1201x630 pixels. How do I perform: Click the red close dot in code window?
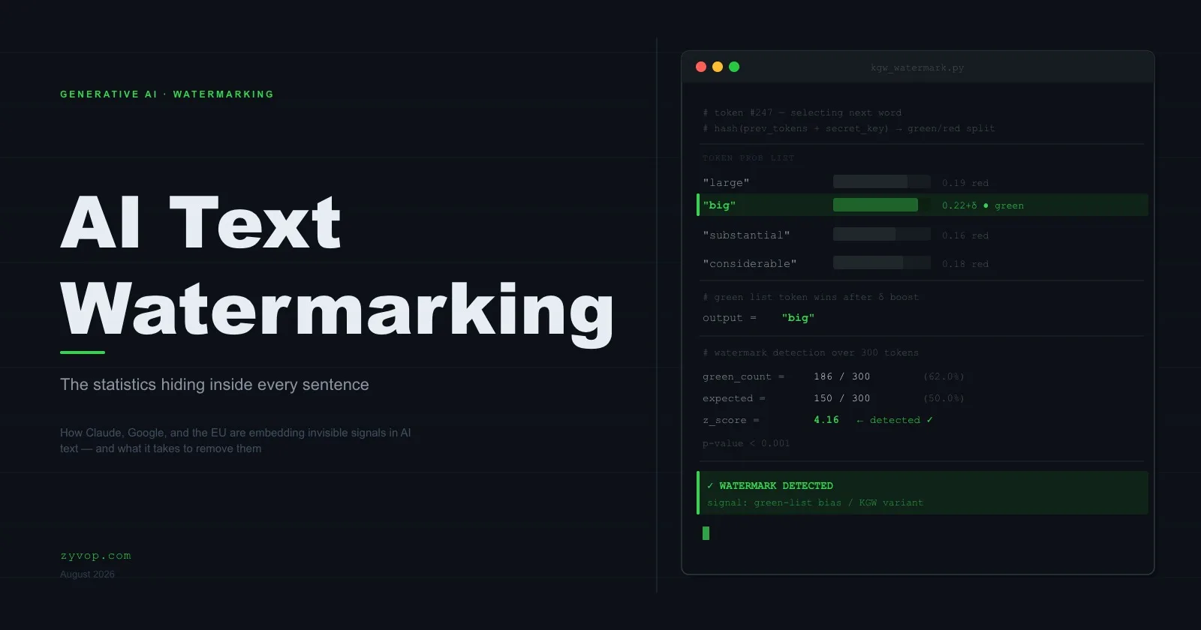click(x=701, y=67)
